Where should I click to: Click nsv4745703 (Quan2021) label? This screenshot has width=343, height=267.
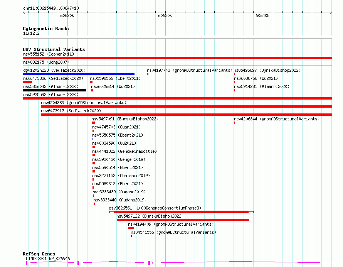[x=116, y=127]
